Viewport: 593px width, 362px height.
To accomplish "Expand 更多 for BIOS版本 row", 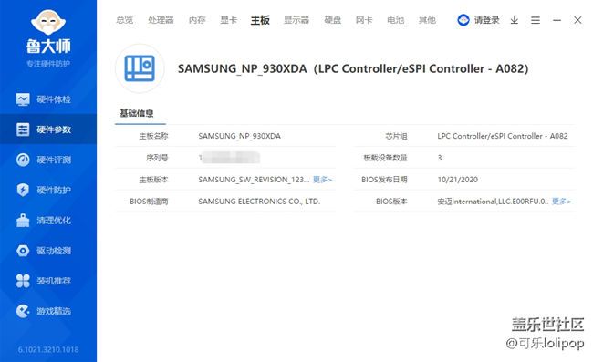I will (561, 202).
